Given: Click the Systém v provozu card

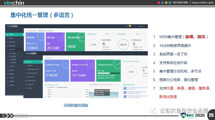Looking at the screenshot, I should click(x=83, y=71).
